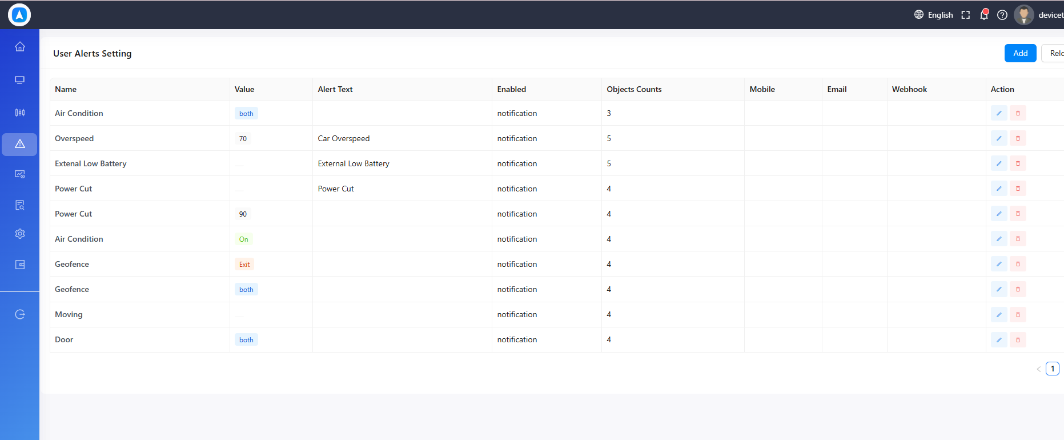Edit the Geofence Exit alert
The width and height of the screenshot is (1064, 440).
(999, 264)
